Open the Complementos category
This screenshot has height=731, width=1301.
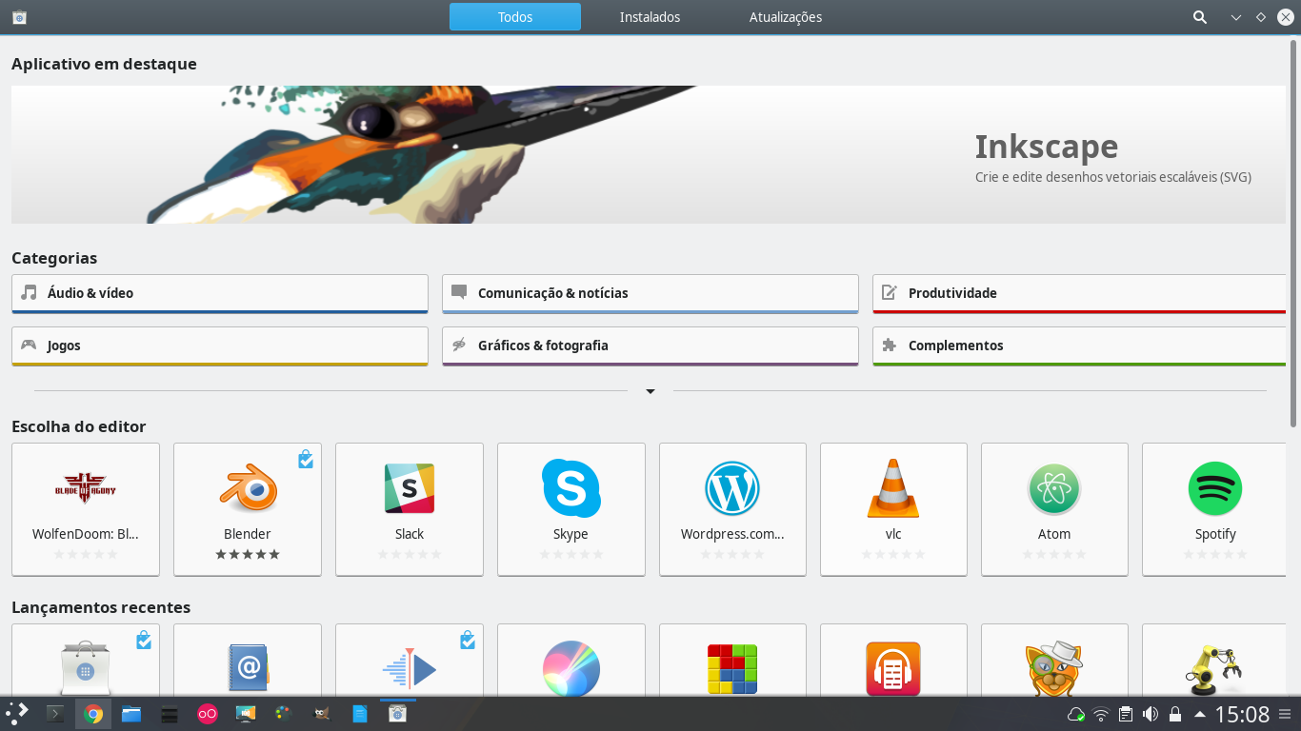tap(1079, 346)
